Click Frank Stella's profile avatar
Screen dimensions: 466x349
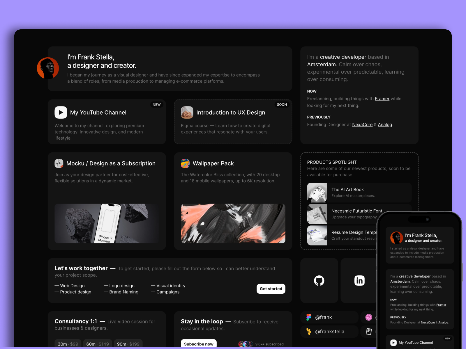tap(48, 68)
